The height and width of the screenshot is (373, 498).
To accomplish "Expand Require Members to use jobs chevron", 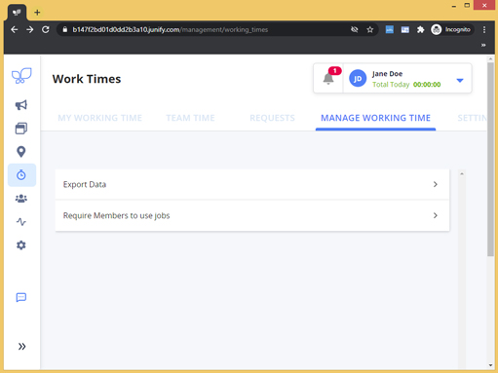I will point(436,215).
